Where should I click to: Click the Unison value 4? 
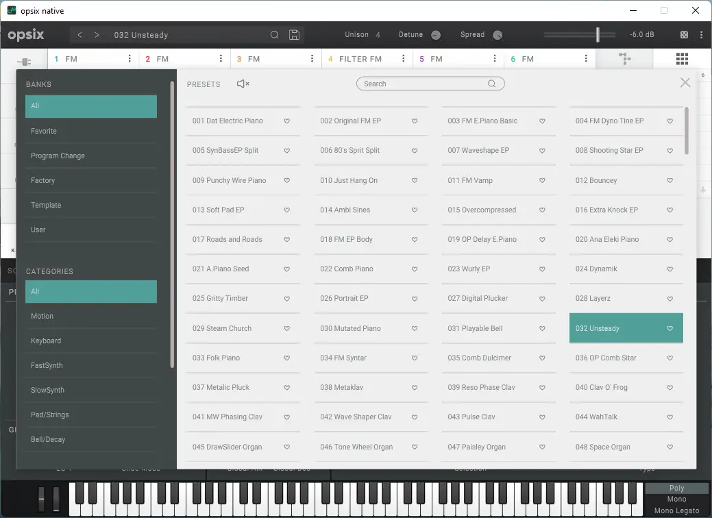(x=378, y=35)
